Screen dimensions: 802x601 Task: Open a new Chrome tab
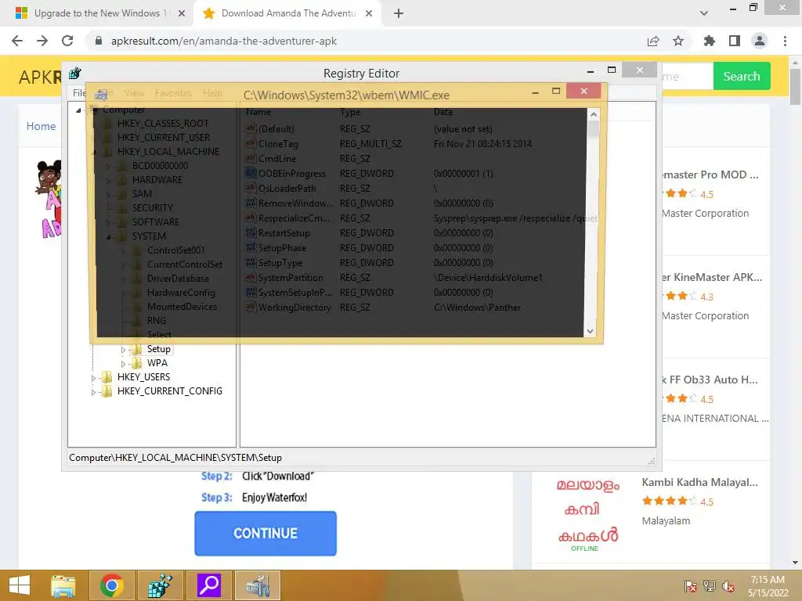pos(399,13)
